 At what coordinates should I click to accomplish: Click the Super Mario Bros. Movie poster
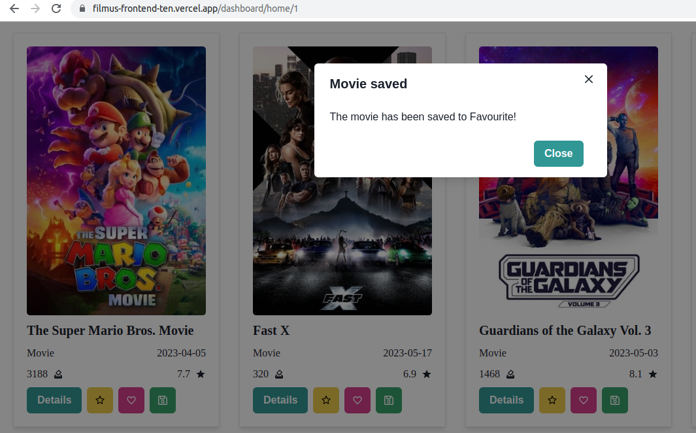coord(116,181)
